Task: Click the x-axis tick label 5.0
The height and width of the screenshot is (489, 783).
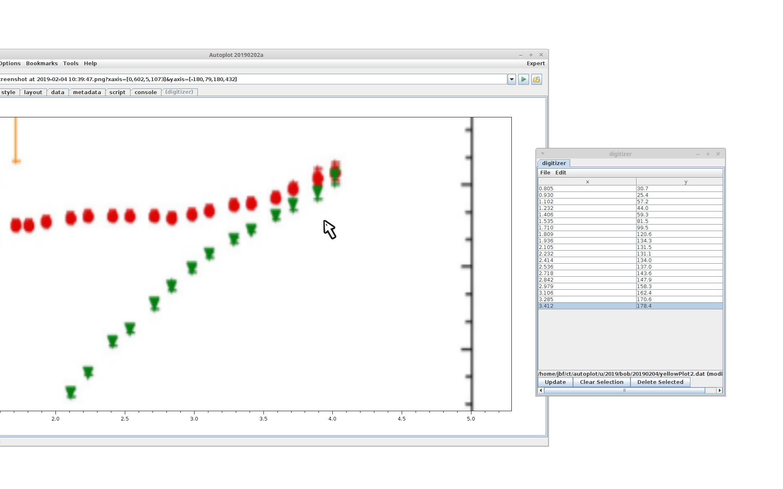Action: pyautogui.click(x=471, y=419)
